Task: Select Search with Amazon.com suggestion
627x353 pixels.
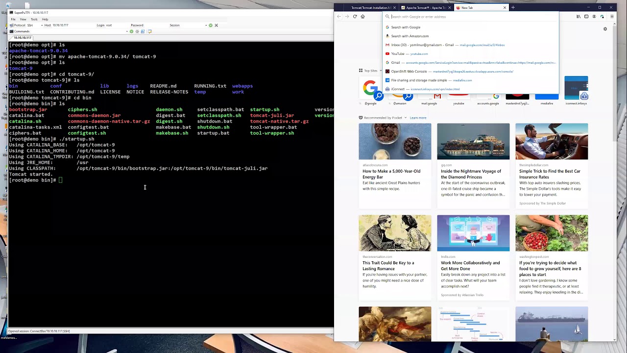Action: coord(471,36)
